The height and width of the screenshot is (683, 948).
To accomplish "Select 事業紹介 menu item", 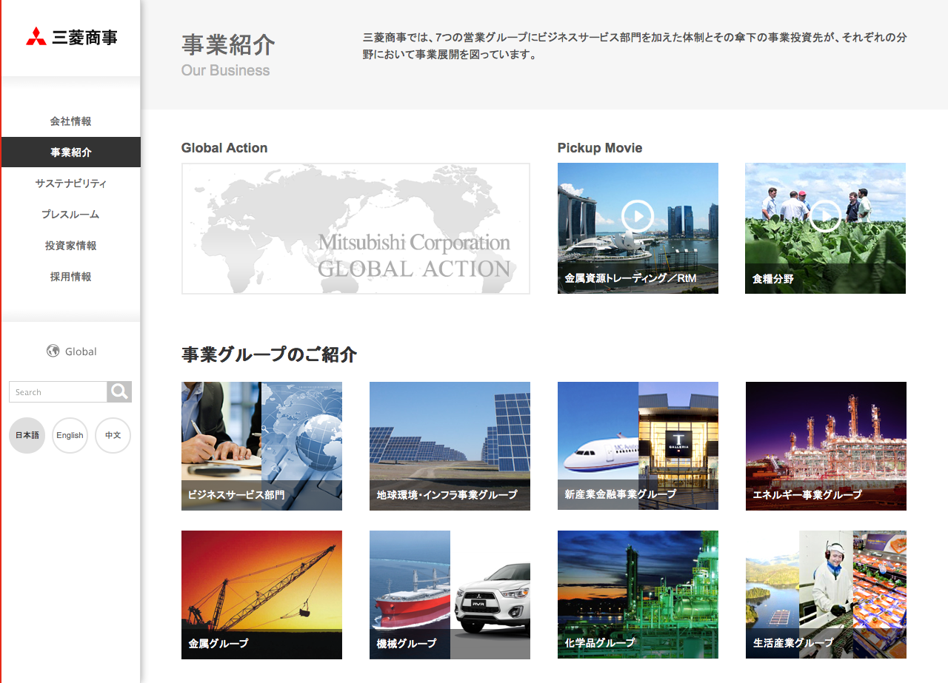I will (71, 152).
